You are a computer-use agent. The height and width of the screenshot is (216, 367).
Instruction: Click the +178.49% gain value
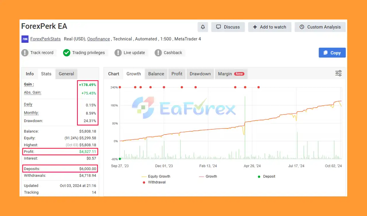pos(87,85)
